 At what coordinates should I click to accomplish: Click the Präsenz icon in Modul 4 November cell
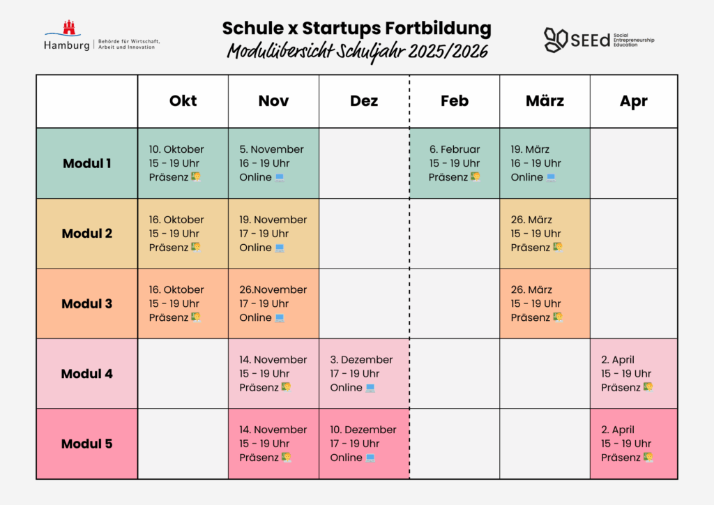[x=286, y=387]
